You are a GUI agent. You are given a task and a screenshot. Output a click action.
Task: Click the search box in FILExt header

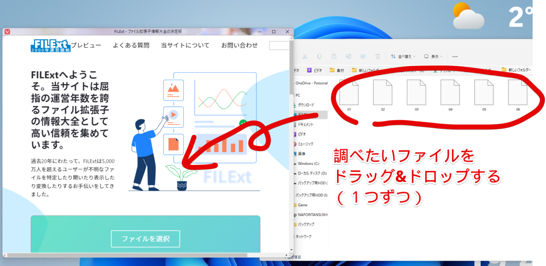[x=279, y=45]
